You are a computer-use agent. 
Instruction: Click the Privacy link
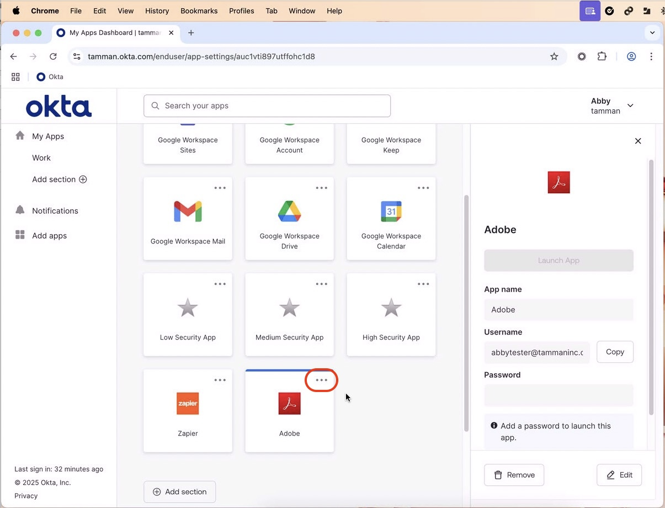click(x=26, y=495)
